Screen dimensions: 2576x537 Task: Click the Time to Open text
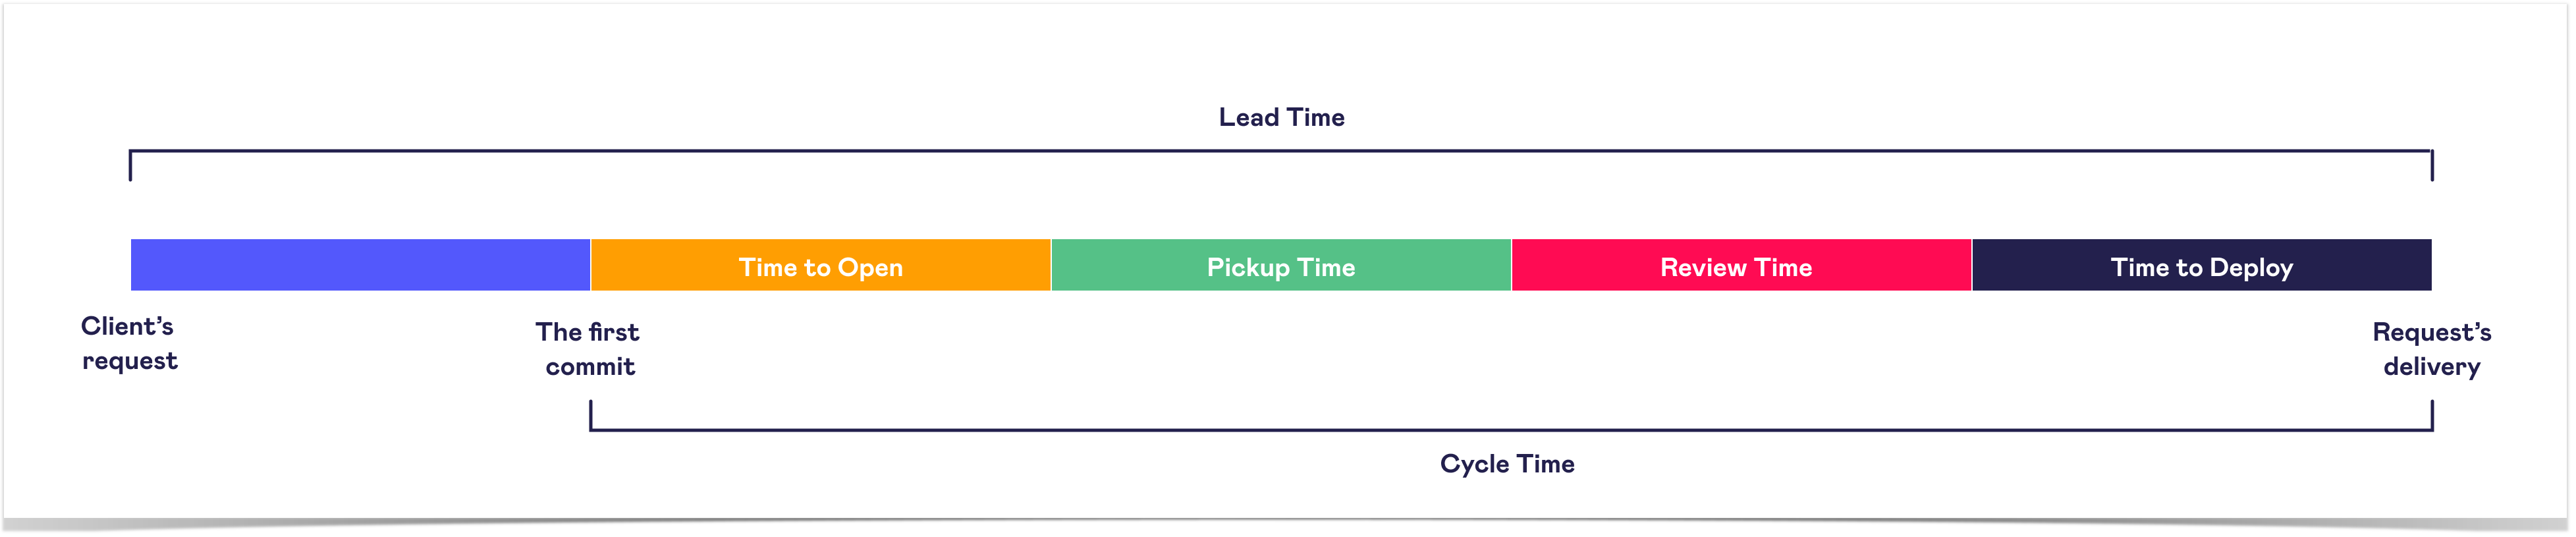(x=821, y=267)
